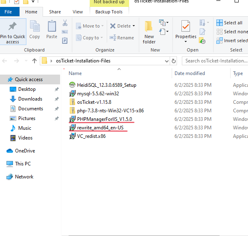The height and width of the screenshot is (236, 248).
Task: Click the HeidiSQL setup file icon
Action: click(x=72, y=85)
